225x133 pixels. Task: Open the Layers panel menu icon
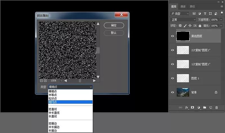222,6
